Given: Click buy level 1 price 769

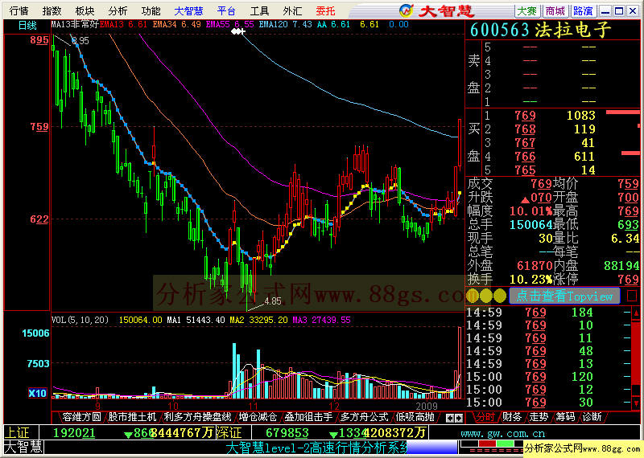Looking at the screenshot, I should point(526,116).
